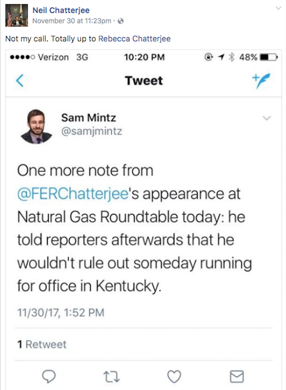Open the tweet options dropdown chevron
The height and width of the screenshot is (390, 286).
[267, 118]
